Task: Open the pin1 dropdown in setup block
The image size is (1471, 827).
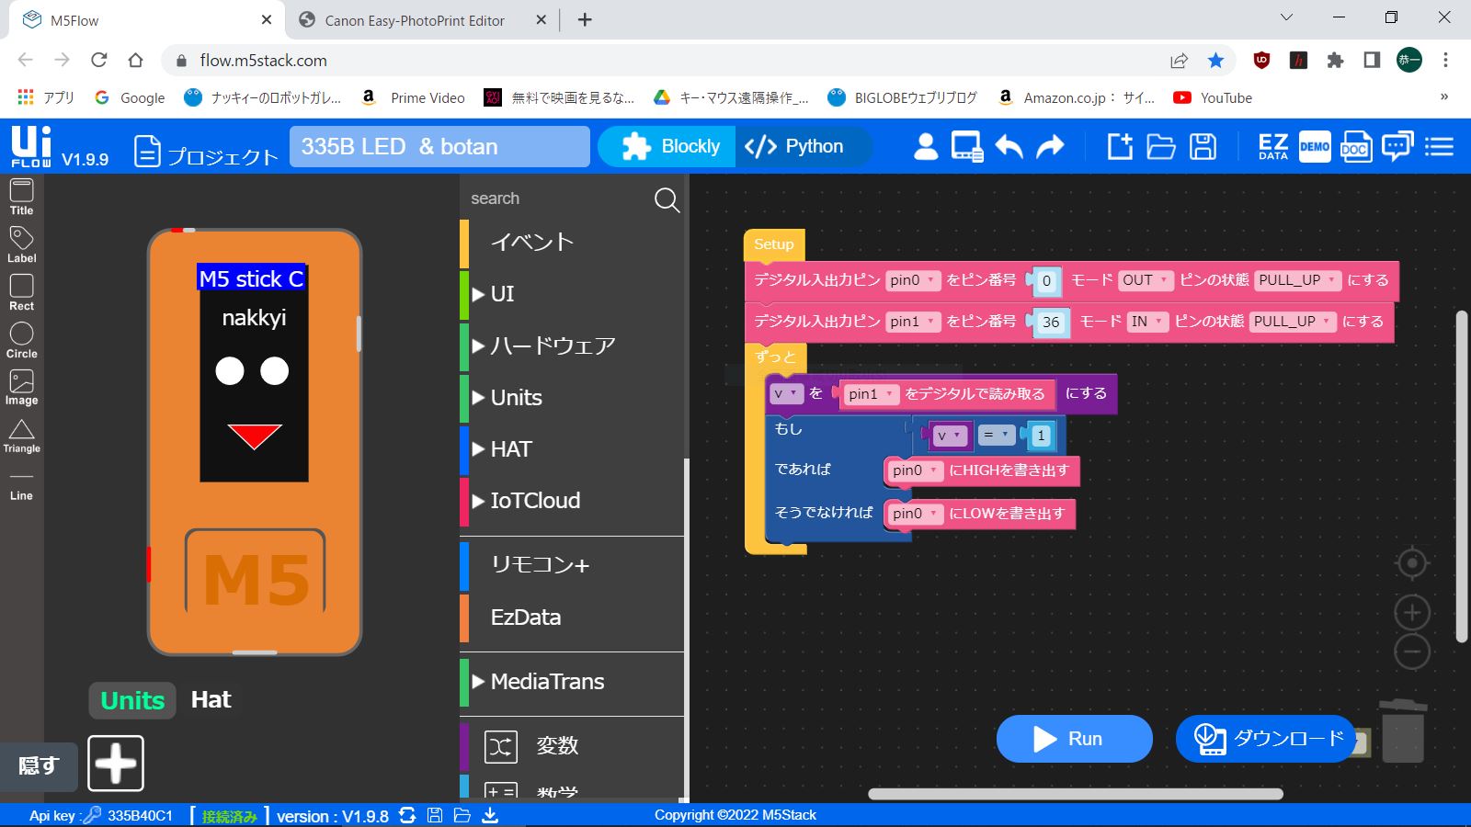Action: (911, 322)
